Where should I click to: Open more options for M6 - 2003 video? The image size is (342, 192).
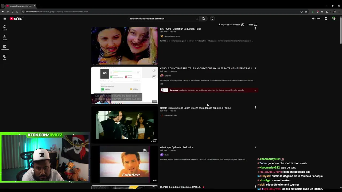[255, 28]
